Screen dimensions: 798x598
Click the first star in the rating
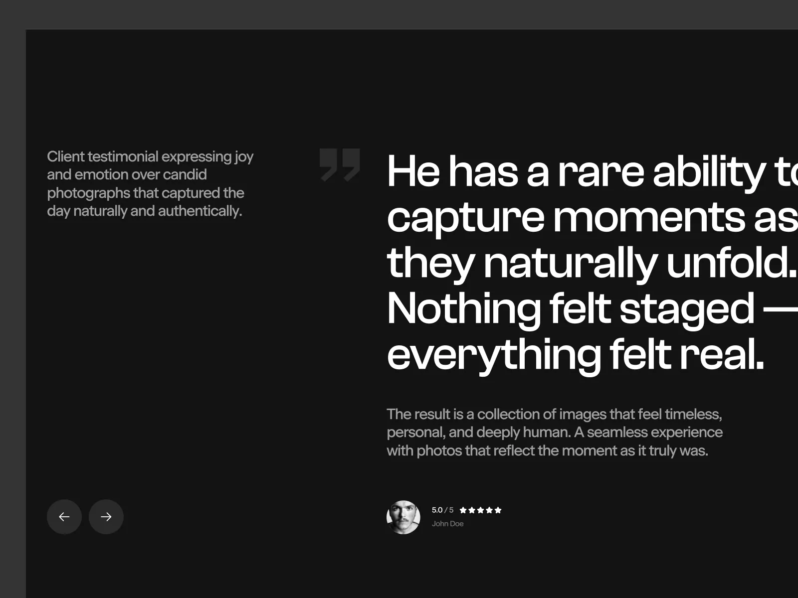click(x=463, y=510)
